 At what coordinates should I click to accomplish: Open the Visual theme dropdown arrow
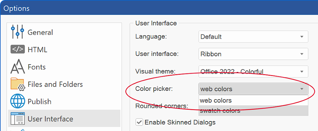[302, 72]
